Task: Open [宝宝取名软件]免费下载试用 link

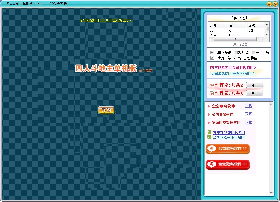Action: pos(233,68)
